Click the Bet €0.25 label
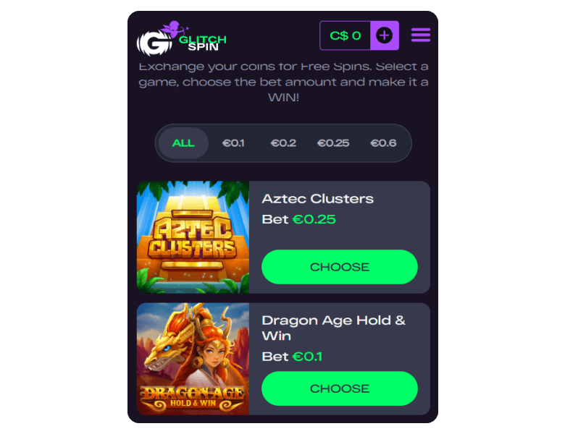This screenshot has width=565, height=434. click(298, 219)
